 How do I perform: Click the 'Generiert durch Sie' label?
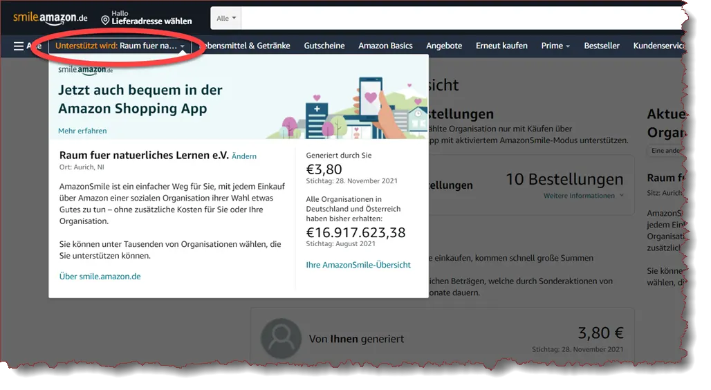pos(339,155)
